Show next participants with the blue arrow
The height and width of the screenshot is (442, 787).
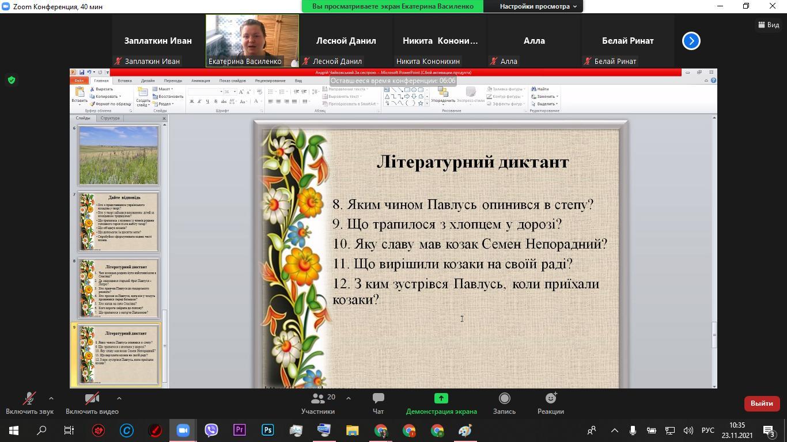[x=691, y=41]
